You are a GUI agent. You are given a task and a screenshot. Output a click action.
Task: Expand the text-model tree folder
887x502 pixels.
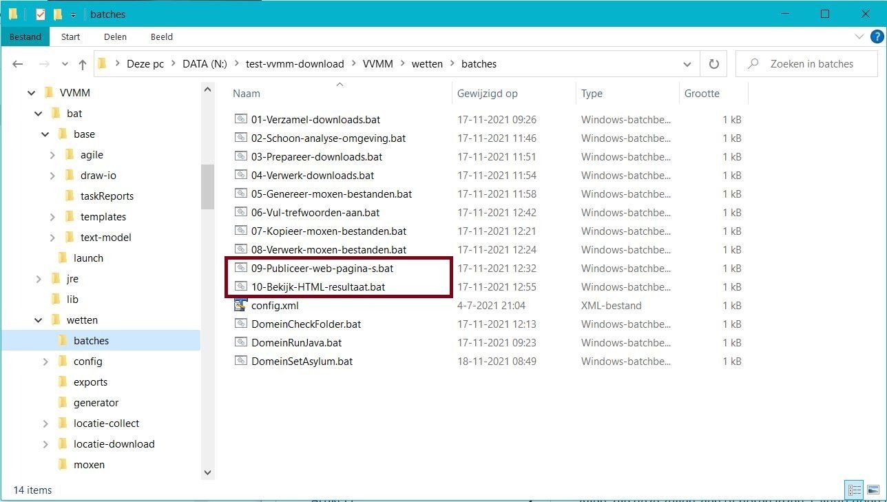pos(52,238)
